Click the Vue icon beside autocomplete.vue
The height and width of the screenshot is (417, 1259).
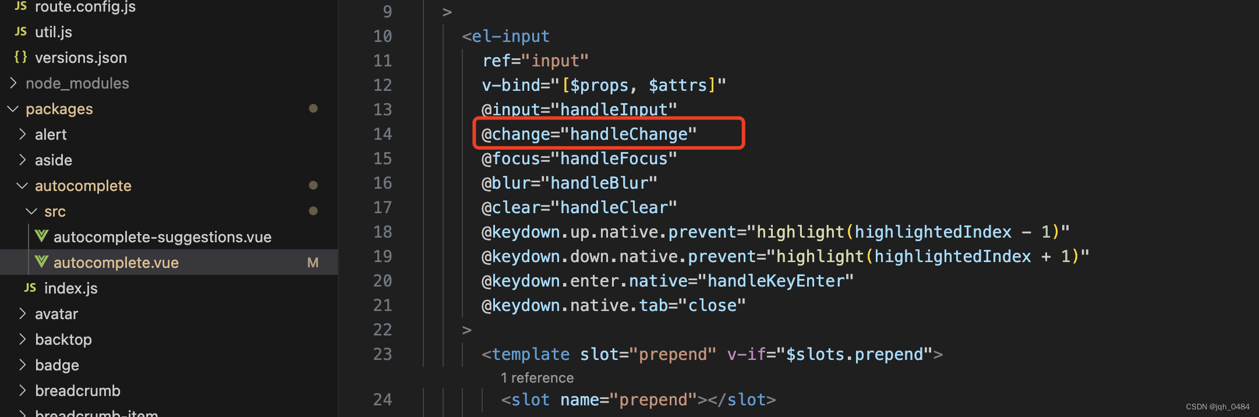click(x=41, y=262)
